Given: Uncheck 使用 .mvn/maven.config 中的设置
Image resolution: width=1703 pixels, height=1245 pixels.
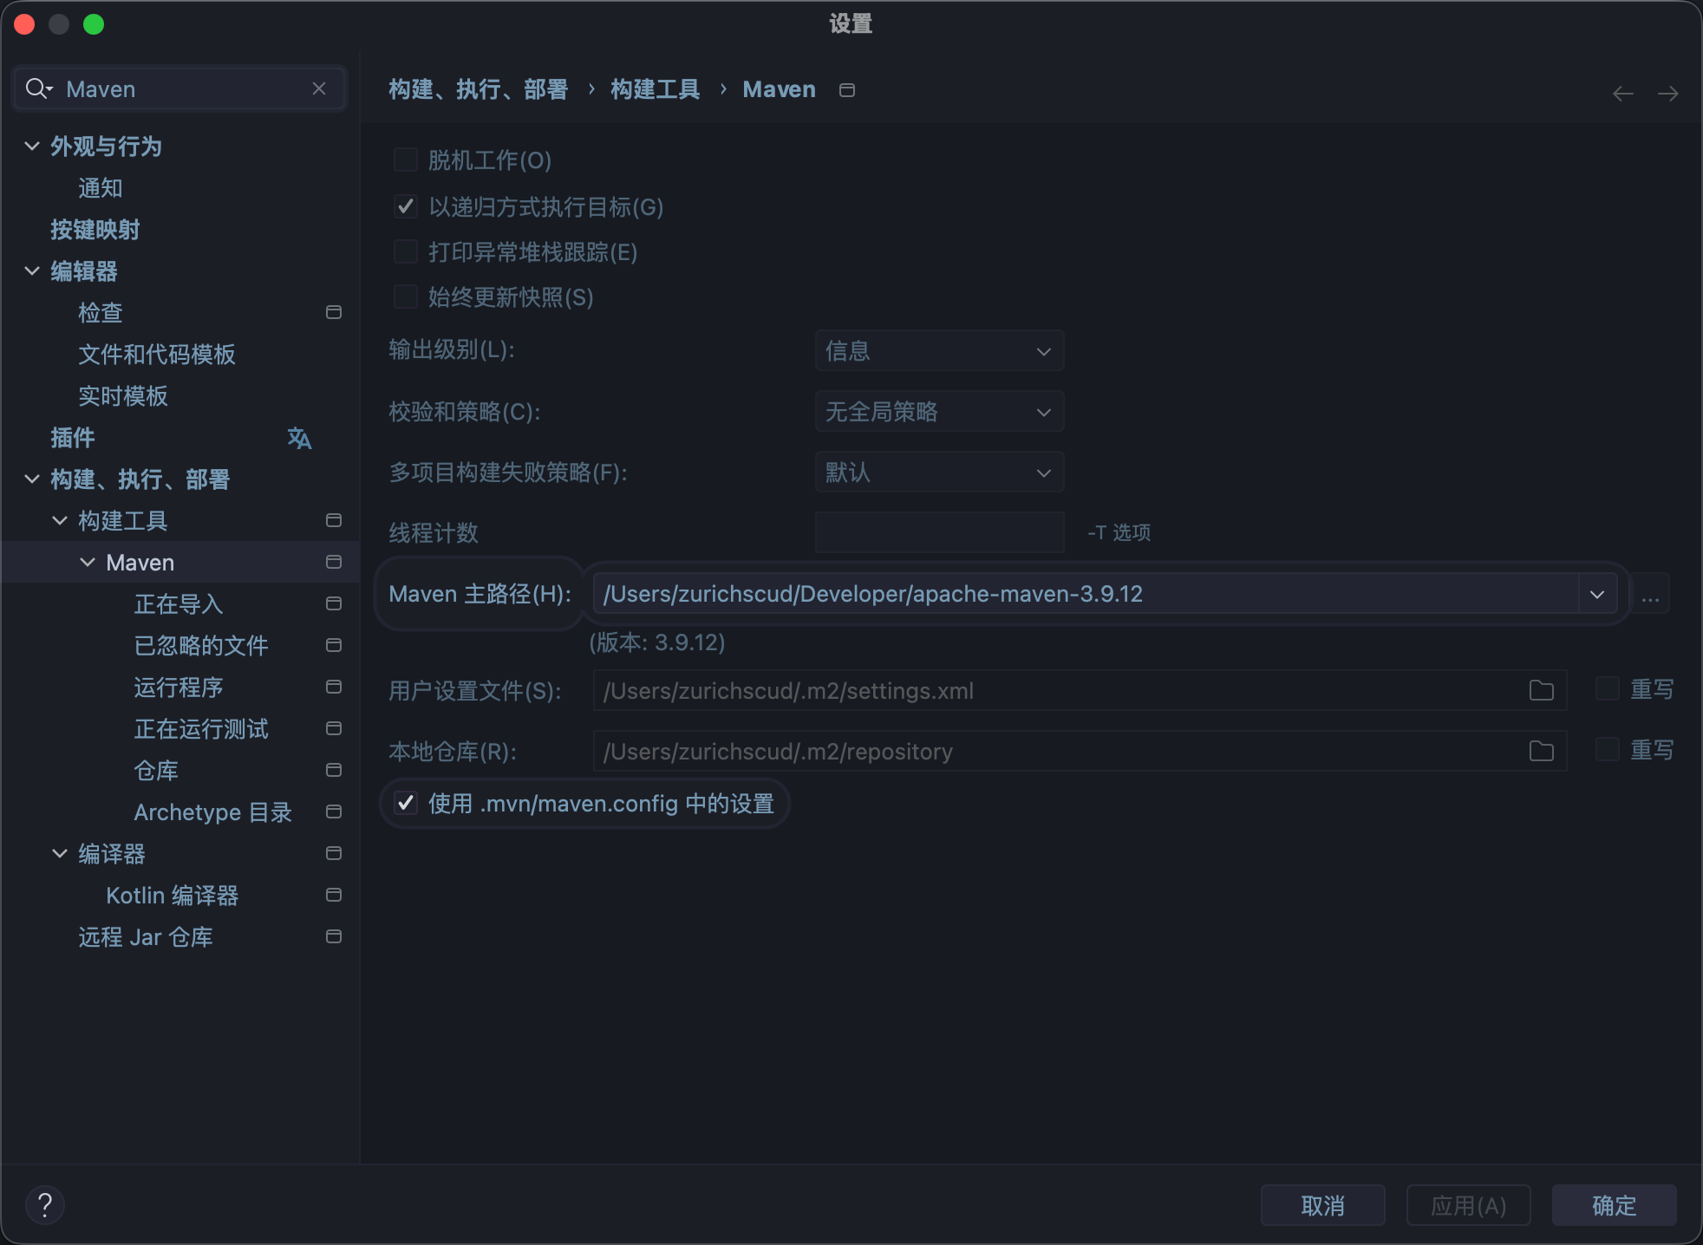Looking at the screenshot, I should (x=405, y=804).
